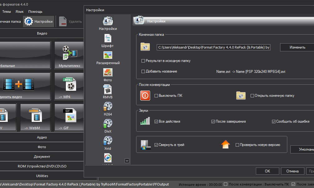Open the Помощь menu

tap(35, 12)
